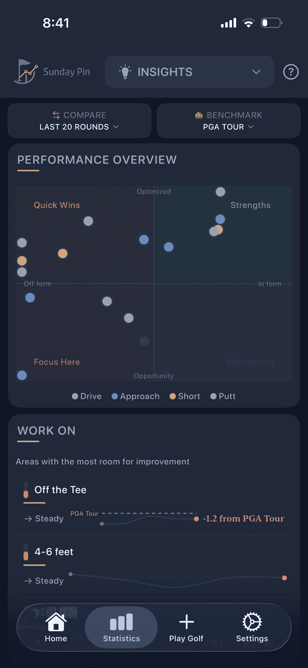This screenshot has height=668, width=308.
Task: Toggle Putt series in chart legend
Action: point(223,396)
